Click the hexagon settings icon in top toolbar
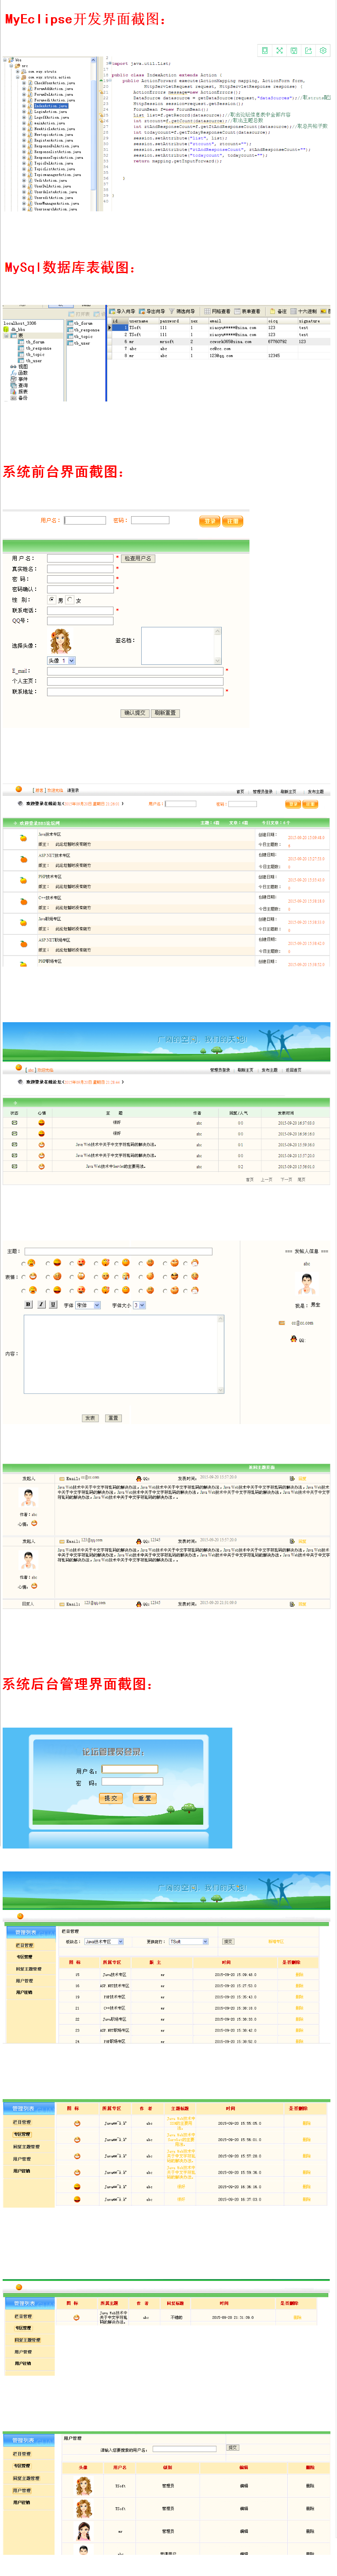This screenshot has height=2576, width=337. coord(322,50)
